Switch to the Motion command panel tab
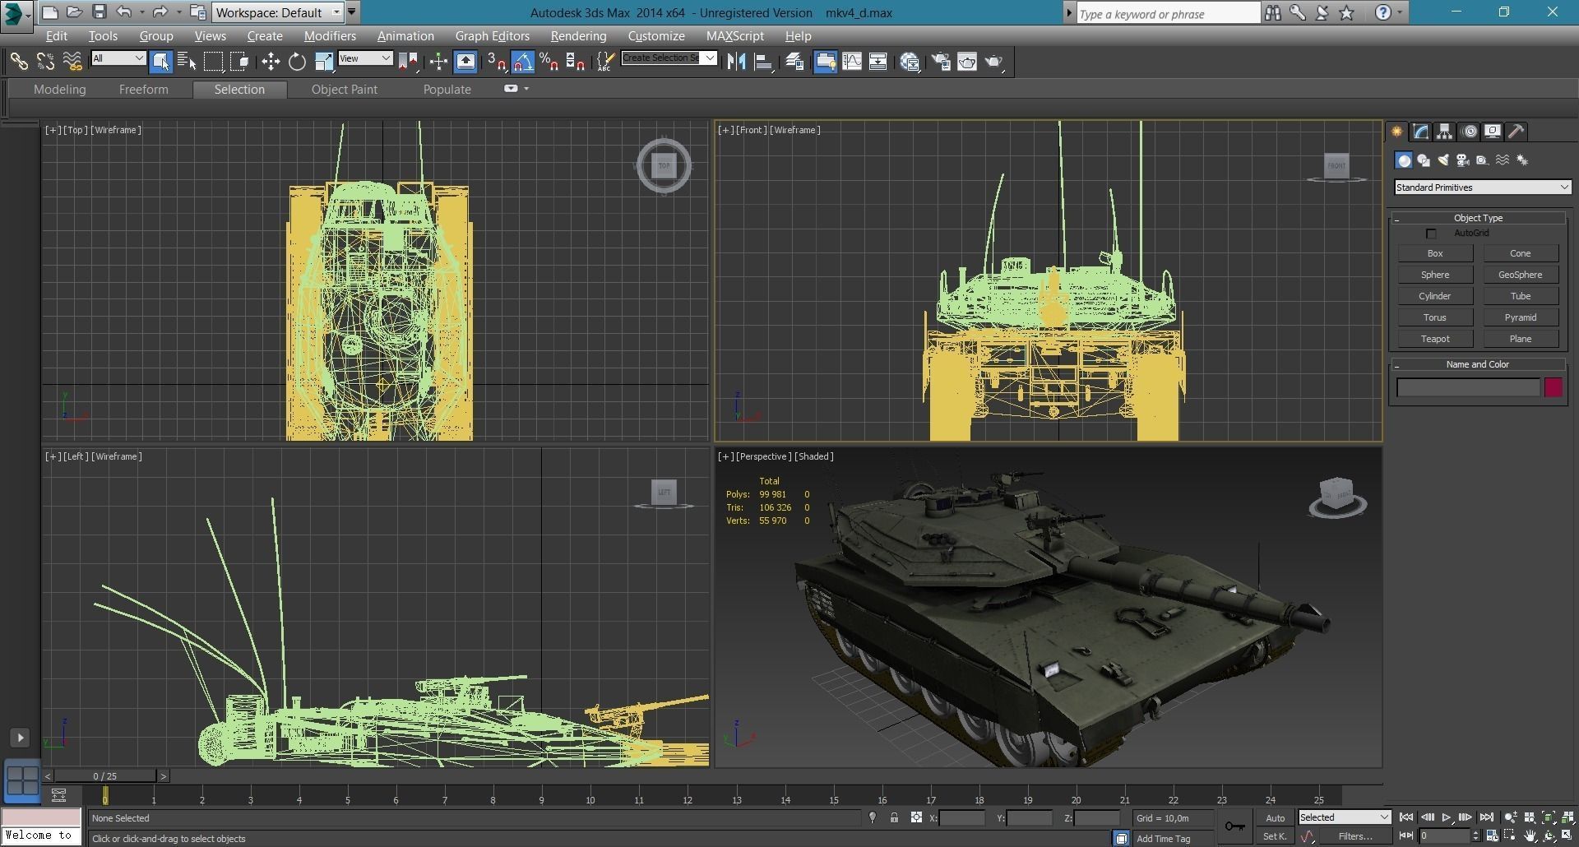 [1469, 132]
